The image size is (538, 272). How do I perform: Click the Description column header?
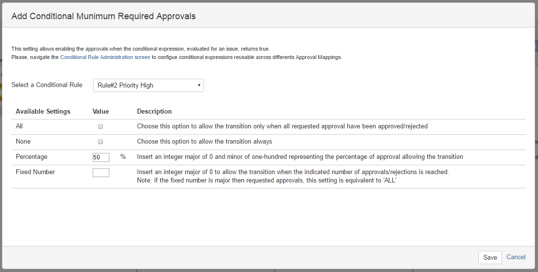(x=154, y=112)
